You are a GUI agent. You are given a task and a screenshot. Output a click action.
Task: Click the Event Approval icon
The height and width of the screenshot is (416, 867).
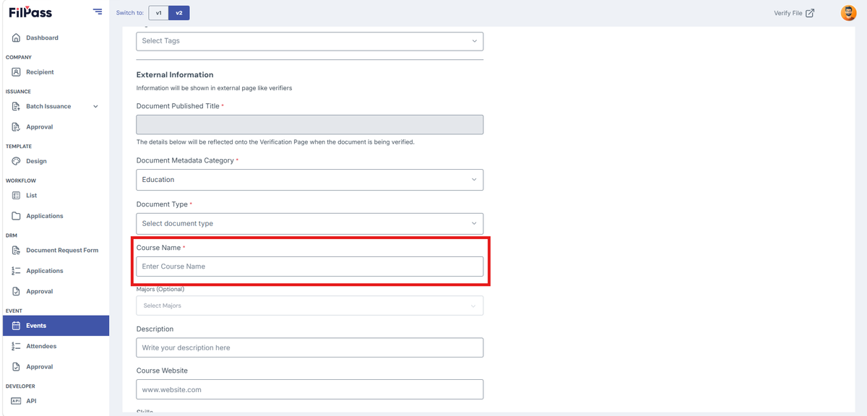[x=16, y=367]
